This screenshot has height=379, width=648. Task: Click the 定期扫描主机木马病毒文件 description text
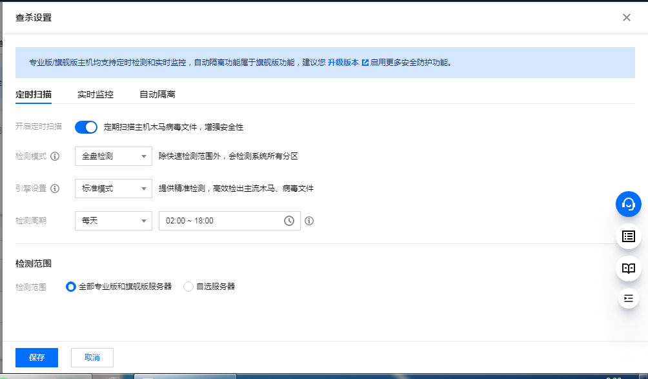pyautogui.click(x=174, y=127)
